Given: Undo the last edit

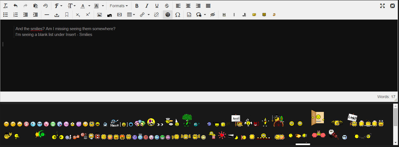Looking at the screenshot, I should point(16,6).
